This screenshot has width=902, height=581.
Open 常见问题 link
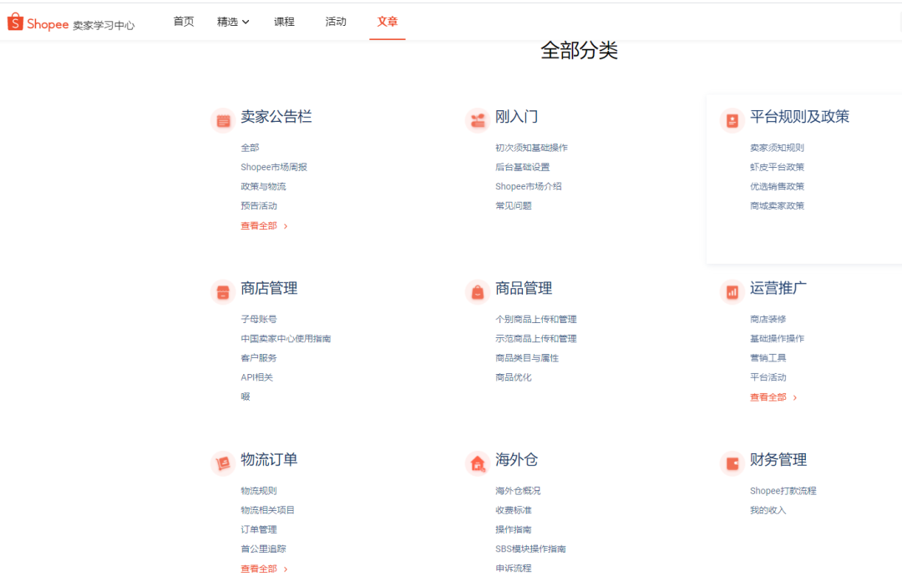tap(513, 206)
